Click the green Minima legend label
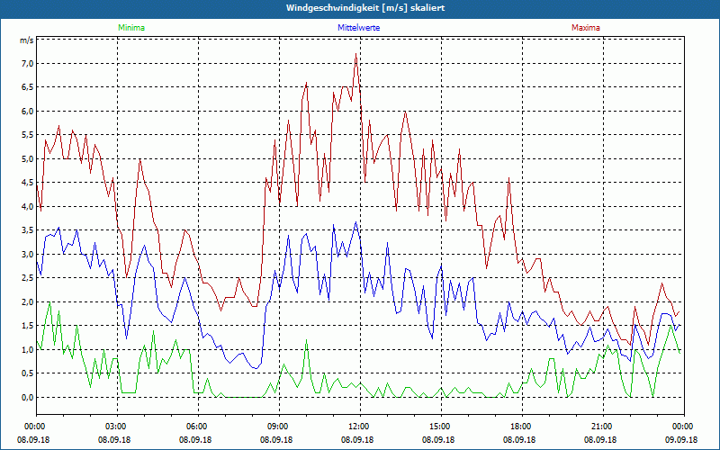720x450 pixels. (x=131, y=28)
